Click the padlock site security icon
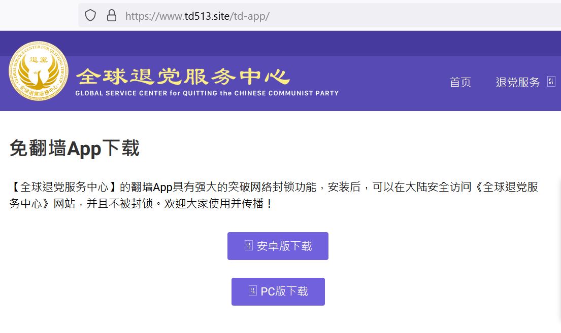This screenshot has height=333, width=561. tap(112, 16)
